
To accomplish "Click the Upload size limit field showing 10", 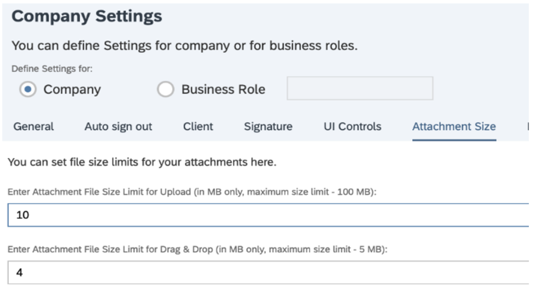I will [x=266, y=215].
